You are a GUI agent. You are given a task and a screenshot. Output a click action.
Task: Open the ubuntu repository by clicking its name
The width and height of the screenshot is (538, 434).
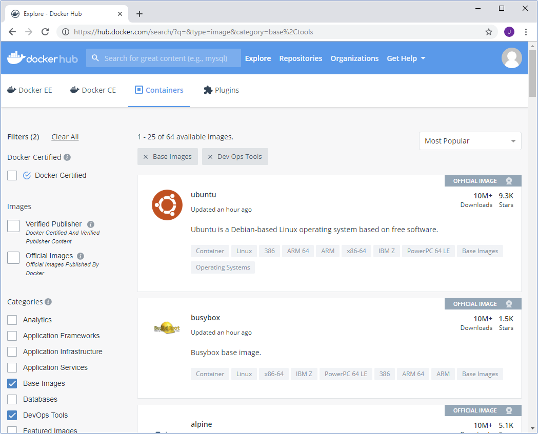pyautogui.click(x=203, y=195)
